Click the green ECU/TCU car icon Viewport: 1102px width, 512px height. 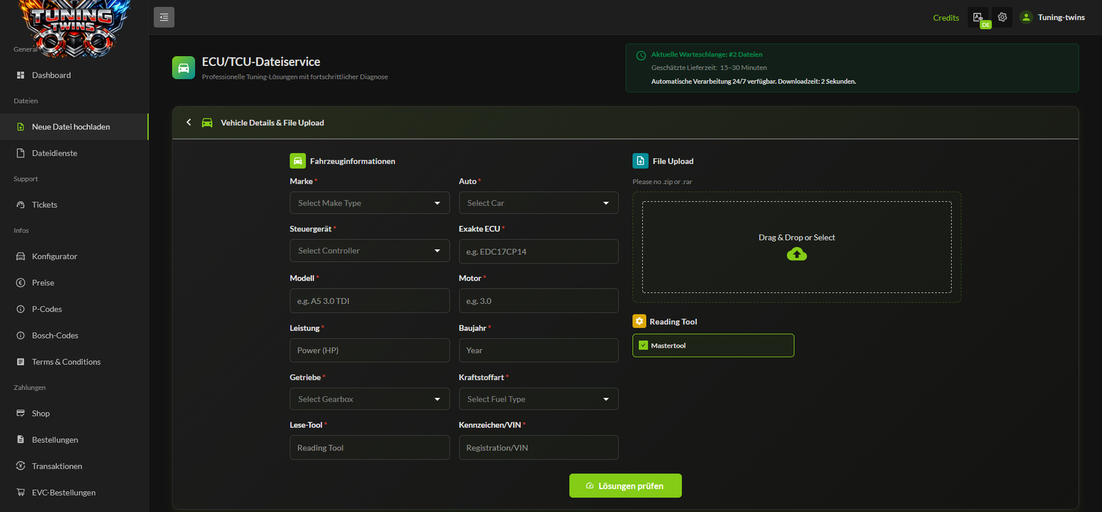click(x=183, y=68)
